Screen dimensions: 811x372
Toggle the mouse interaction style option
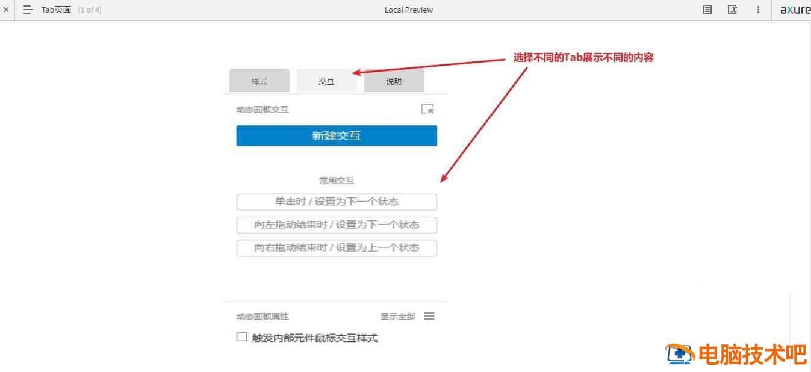[241, 337]
